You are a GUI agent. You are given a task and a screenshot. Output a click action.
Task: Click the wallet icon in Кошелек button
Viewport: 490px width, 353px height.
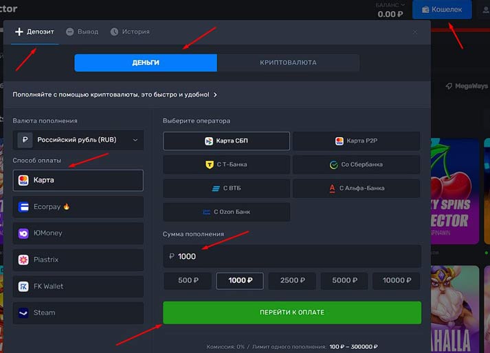point(425,10)
